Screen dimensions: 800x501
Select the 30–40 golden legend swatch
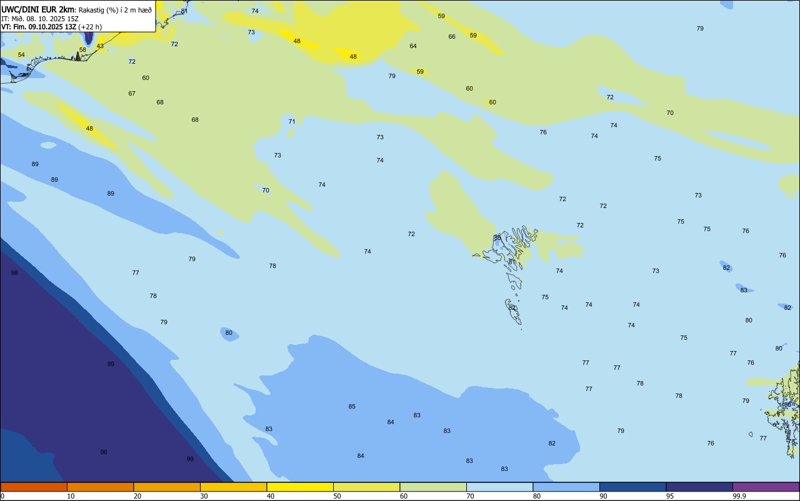click(x=233, y=487)
